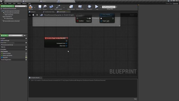Viewport: 179px width, 101px height.
Task: Click the Play button in toolbar
Action: (97, 7)
